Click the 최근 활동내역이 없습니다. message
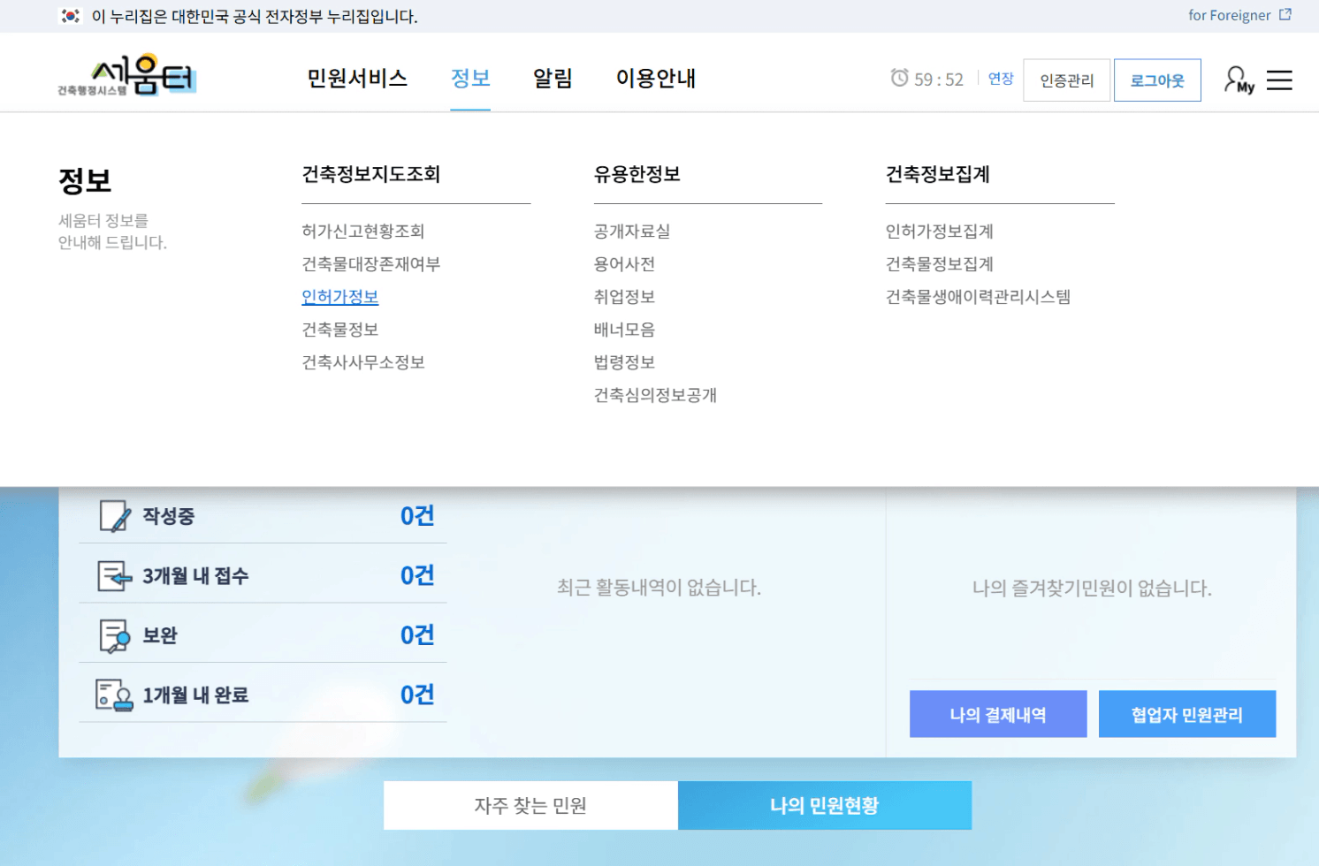Screen dimensions: 1319x866 click(659, 588)
